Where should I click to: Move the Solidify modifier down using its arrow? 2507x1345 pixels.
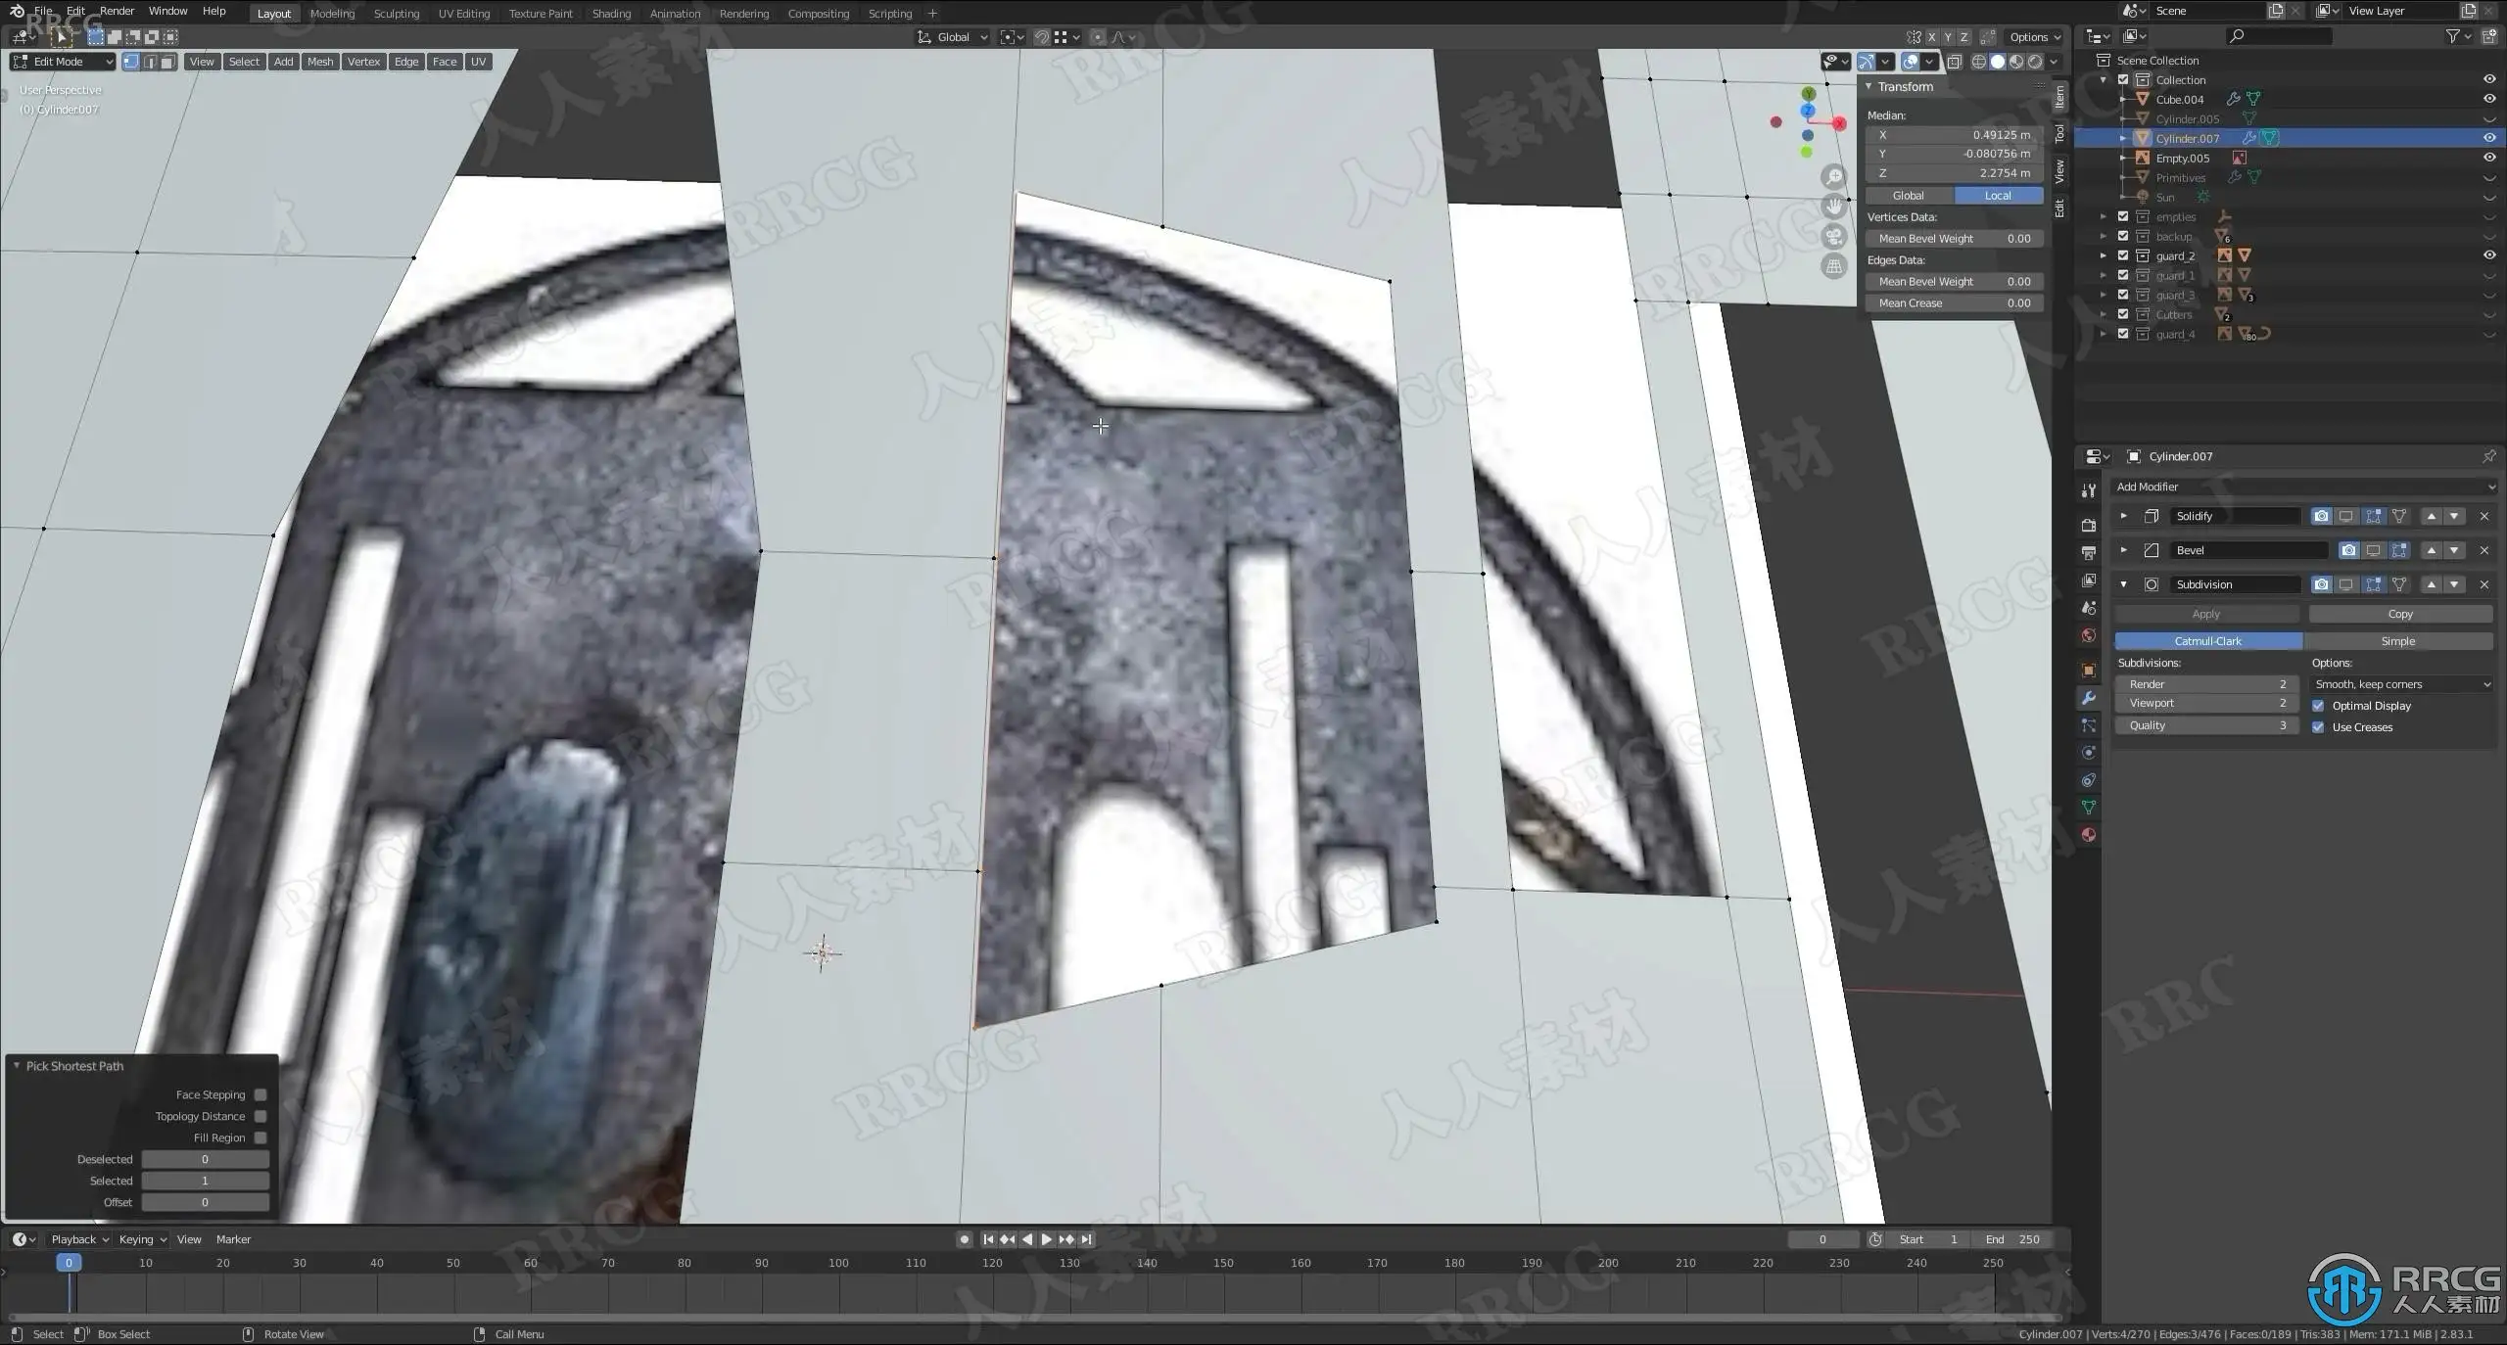pyautogui.click(x=2454, y=516)
